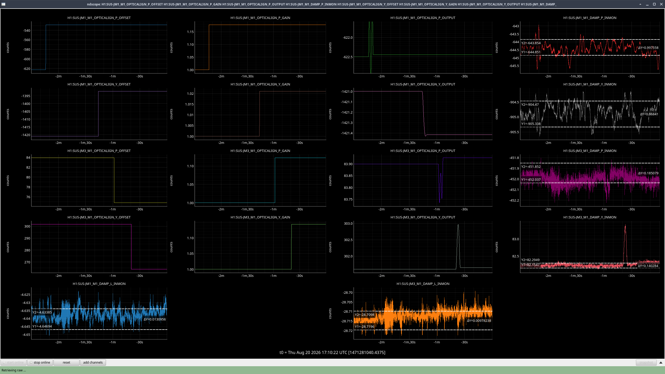
Task: Shade the window with title bar up-arrow
Action: pyautogui.click(x=640, y=4)
